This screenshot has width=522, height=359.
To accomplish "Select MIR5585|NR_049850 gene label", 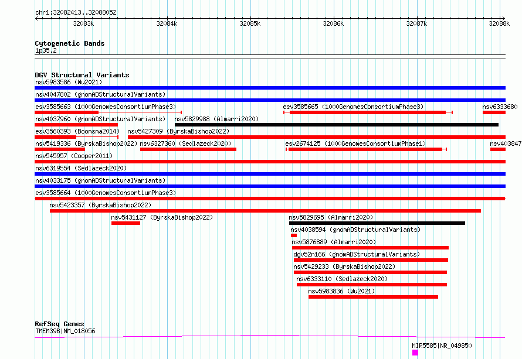I will 442,346.
